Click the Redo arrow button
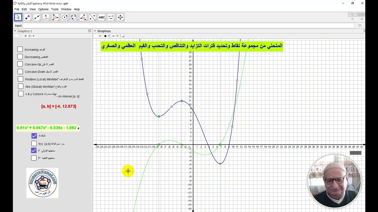 pos(361,15)
